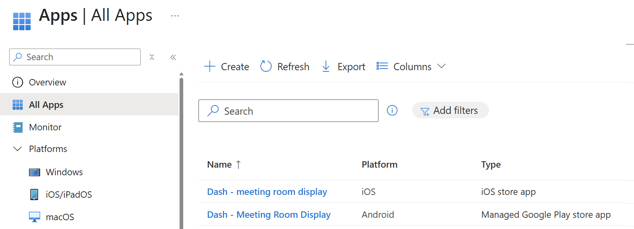Viewport: 634px width, 229px height.
Task: Click the magnifier icon in apps search box
Action: [x=213, y=111]
